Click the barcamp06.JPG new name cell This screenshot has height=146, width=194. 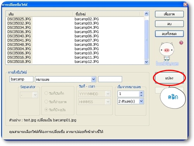[87, 36]
